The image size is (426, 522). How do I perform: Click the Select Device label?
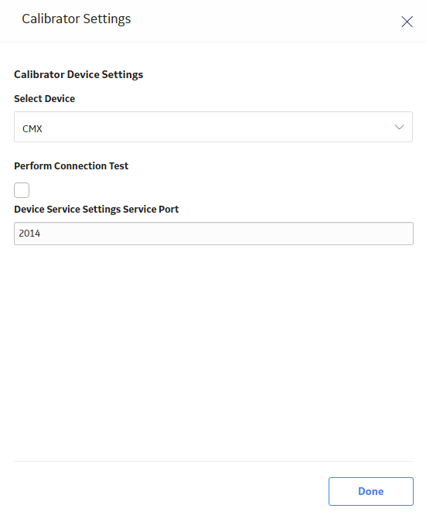pyautogui.click(x=45, y=98)
